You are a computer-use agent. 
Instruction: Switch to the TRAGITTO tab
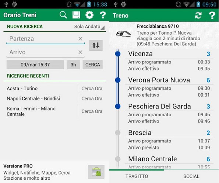[137, 176]
